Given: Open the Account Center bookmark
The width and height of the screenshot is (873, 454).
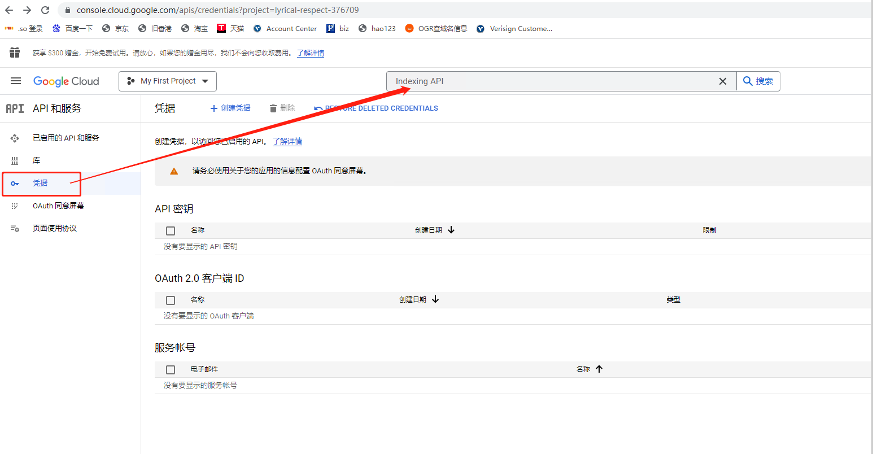Looking at the screenshot, I should pyautogui.click(x=285, y=28).
